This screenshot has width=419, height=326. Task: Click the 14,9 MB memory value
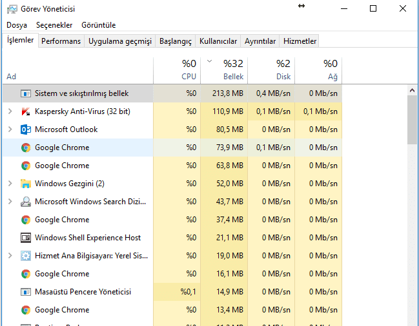(230, 292)
